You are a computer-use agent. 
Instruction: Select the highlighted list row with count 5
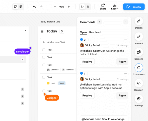[x=13, y=59]
